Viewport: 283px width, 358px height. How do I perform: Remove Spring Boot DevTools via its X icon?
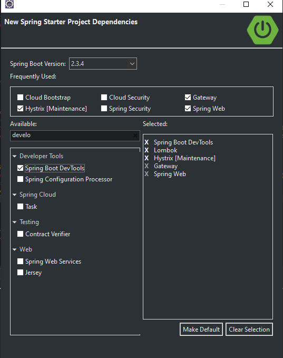pyautogui.click(x=147, y=142)
